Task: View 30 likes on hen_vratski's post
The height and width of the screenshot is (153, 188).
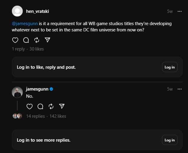Action: pos(37,49)
